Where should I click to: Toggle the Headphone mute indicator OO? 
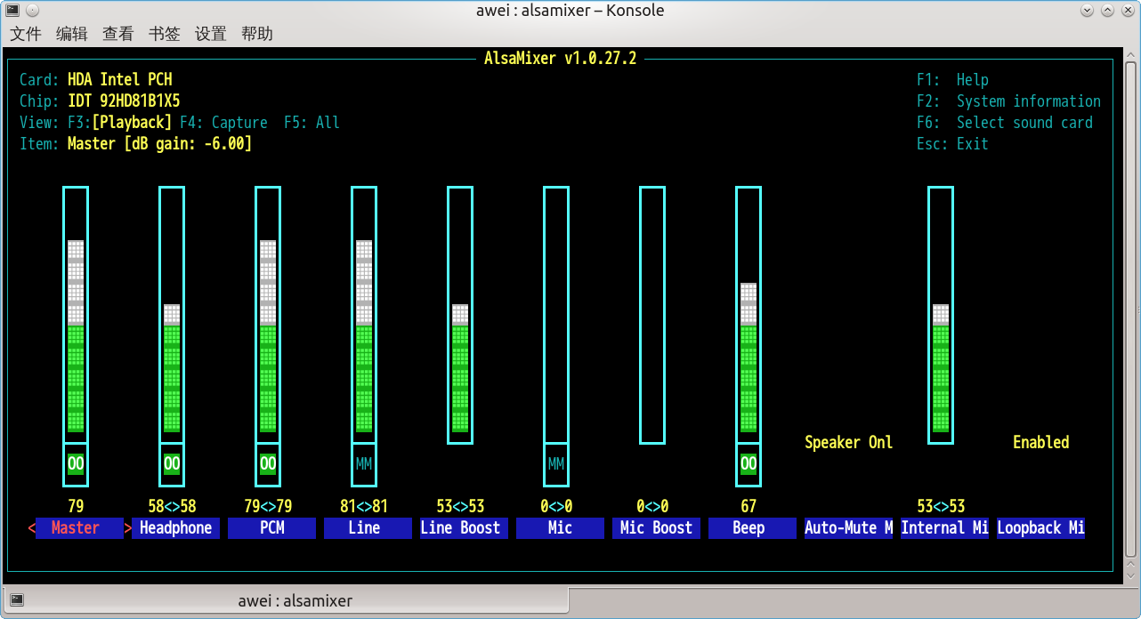172,463
